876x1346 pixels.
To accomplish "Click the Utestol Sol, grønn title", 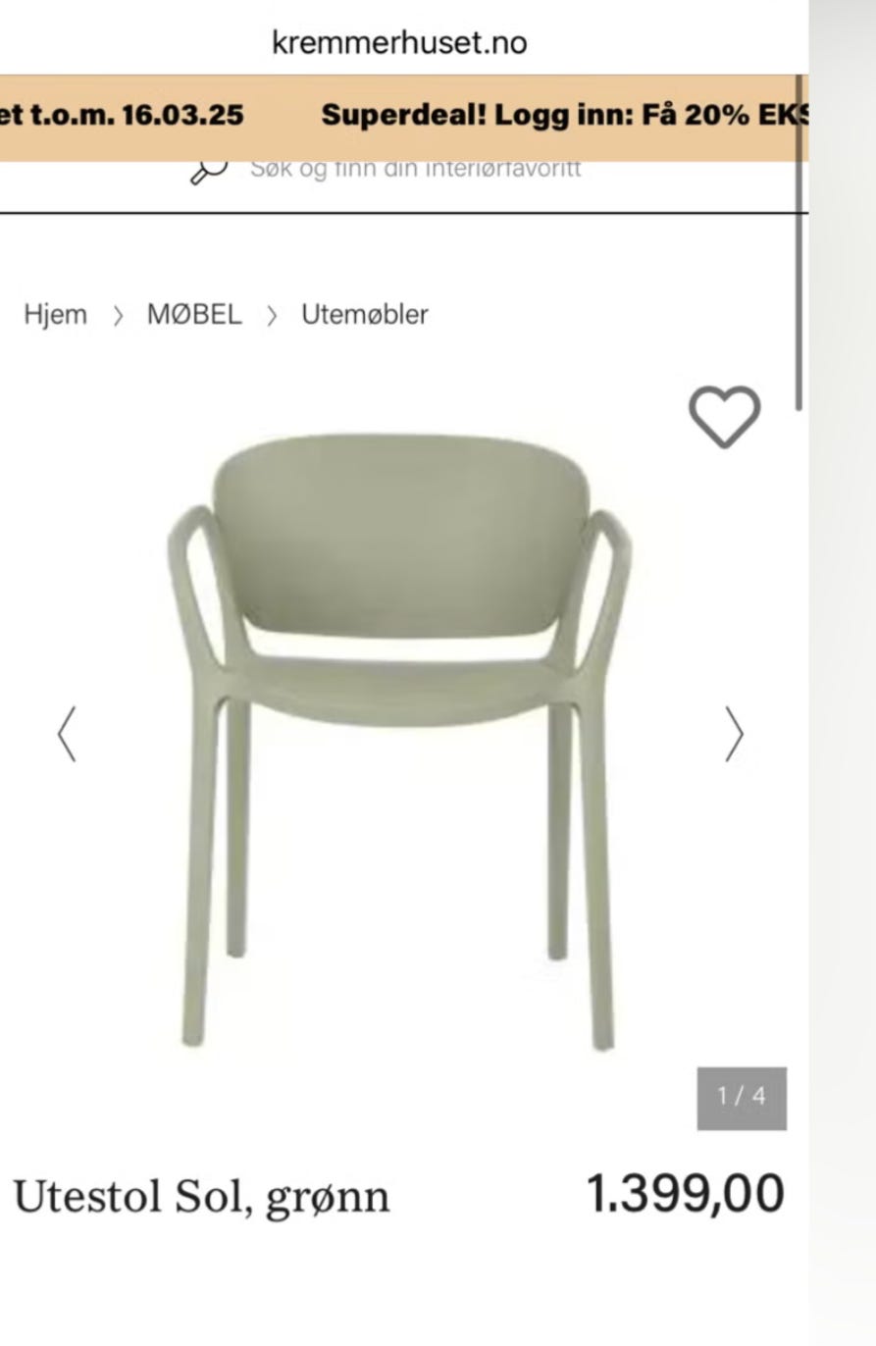I will 201,1197.
